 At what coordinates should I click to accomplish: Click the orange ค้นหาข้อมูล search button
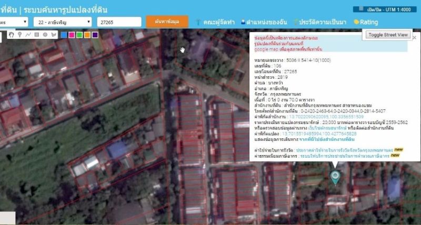167,22
